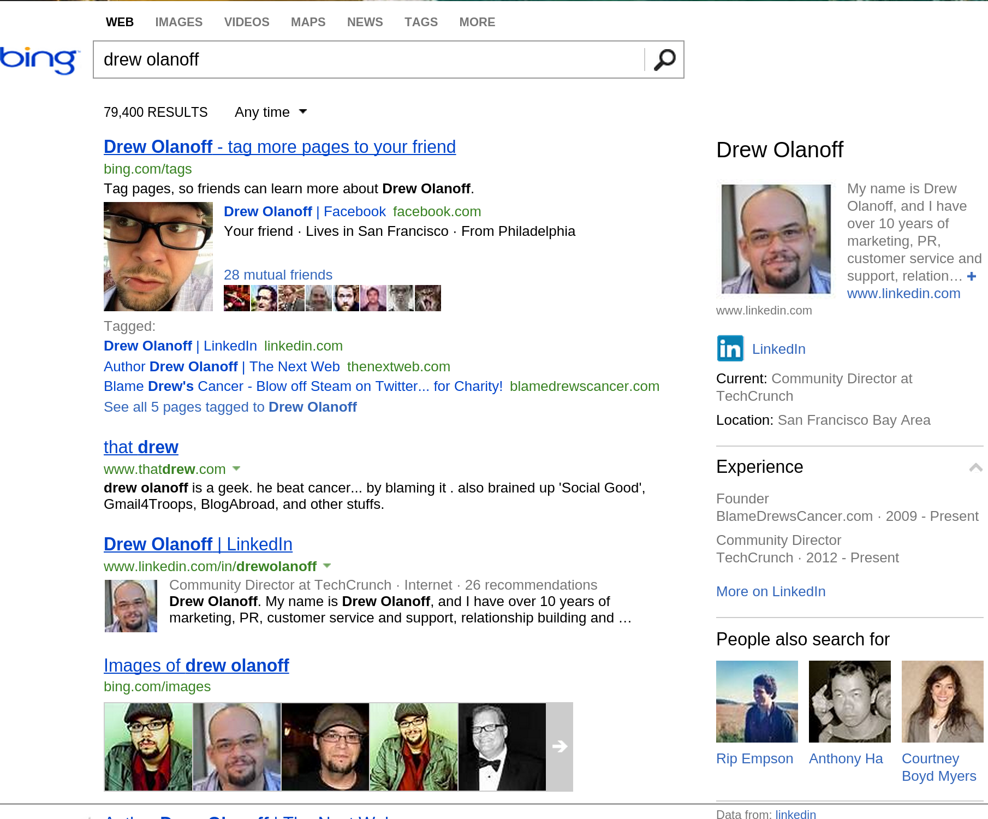988x819 pixels.
Task: Open fourth image result thumbnail
Action: 414,747
